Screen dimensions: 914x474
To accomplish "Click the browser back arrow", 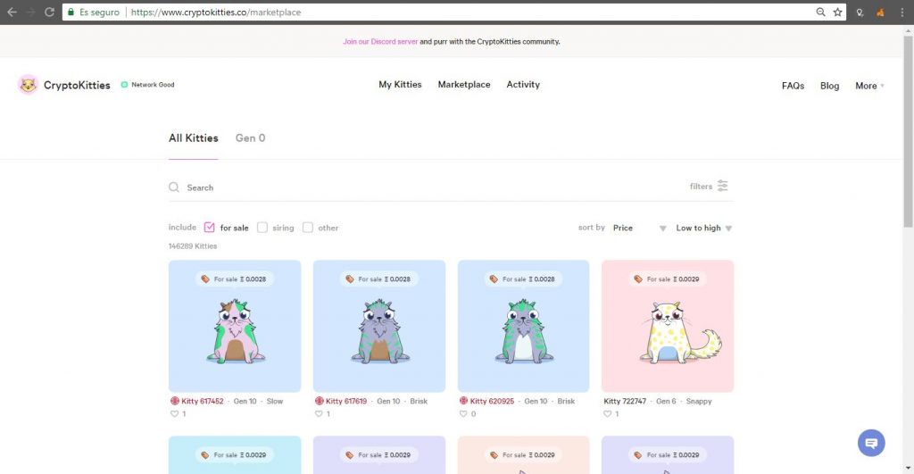I will tap(12, 12).
